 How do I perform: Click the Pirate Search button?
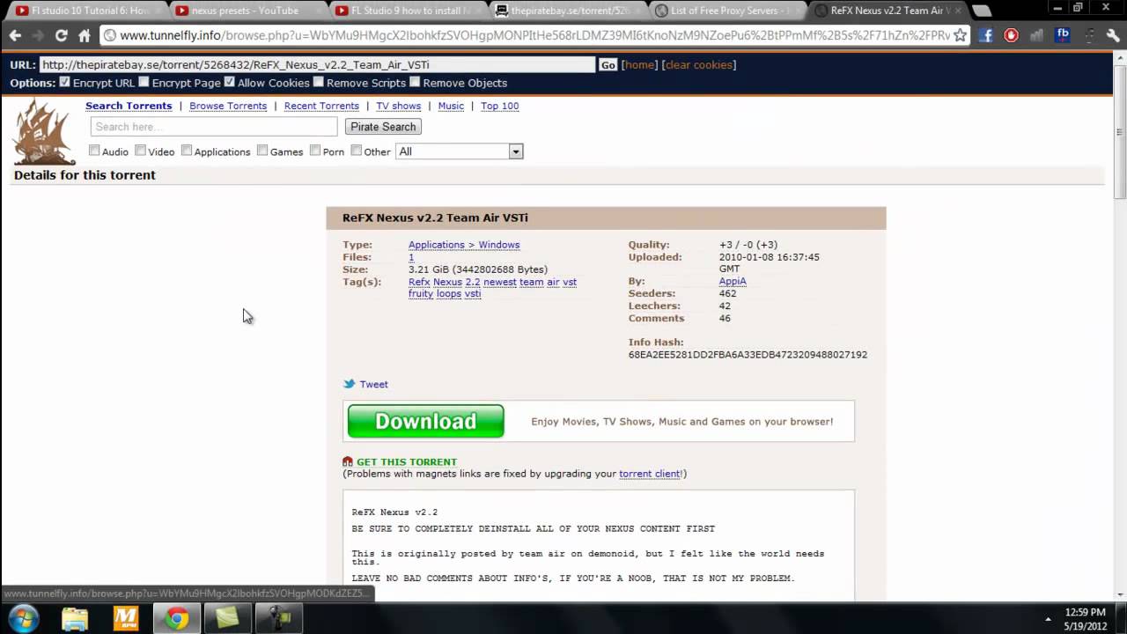pos(383,127)
